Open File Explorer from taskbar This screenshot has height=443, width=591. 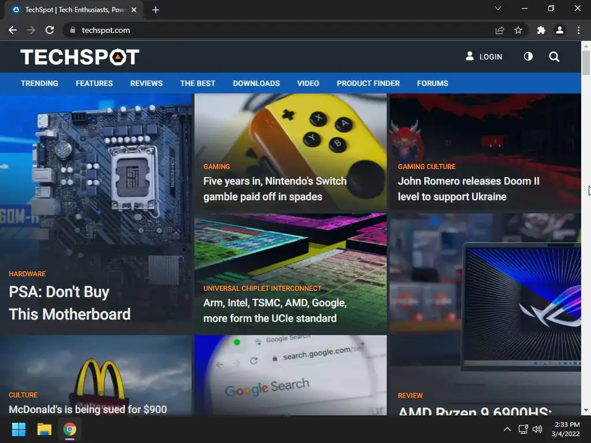(44, 429)
